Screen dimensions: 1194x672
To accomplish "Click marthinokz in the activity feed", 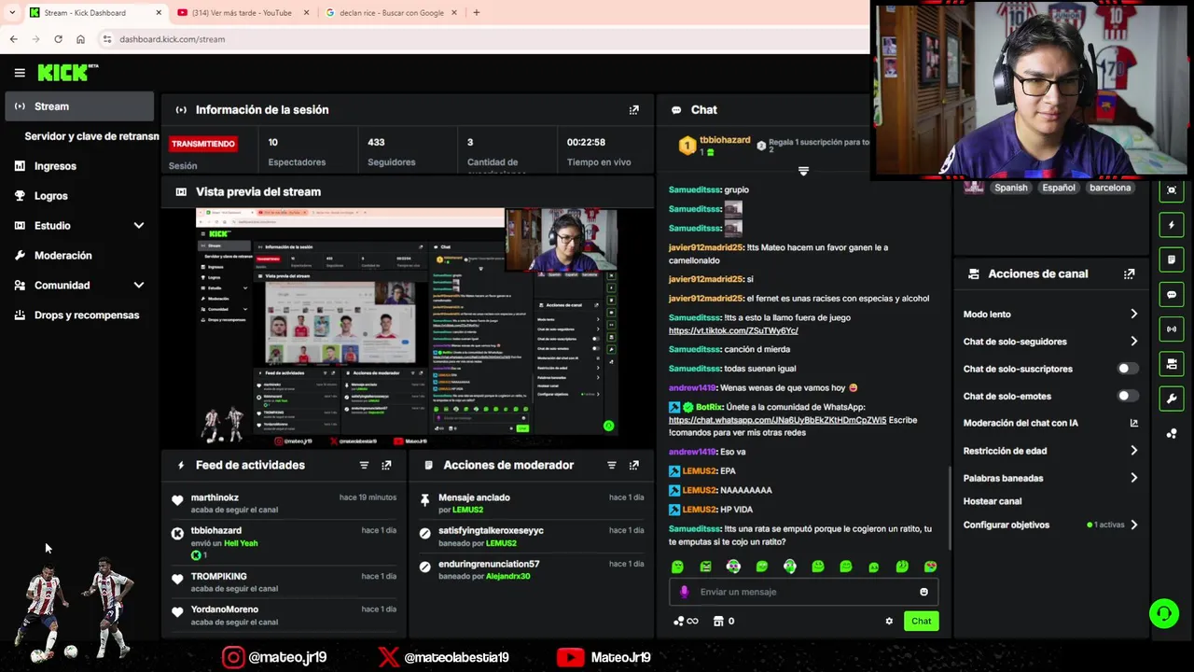I will (x=215, y=497).
